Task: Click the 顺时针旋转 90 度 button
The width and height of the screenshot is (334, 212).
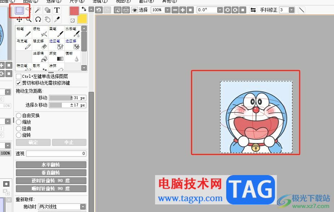Action: point(51,188)
